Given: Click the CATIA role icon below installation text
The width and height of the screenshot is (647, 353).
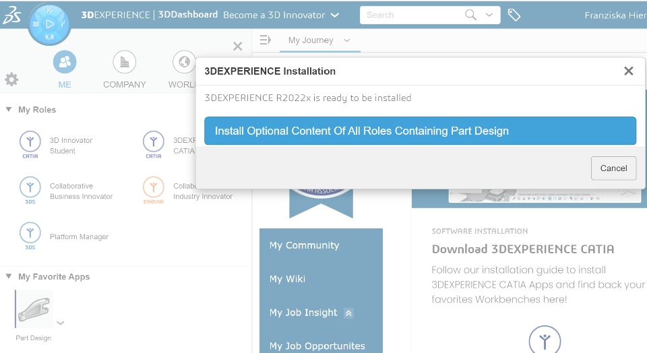Looking at the screenshot, I should tap(545, 340).
